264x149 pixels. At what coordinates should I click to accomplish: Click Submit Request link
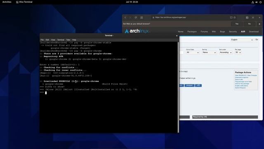(240, 88)
